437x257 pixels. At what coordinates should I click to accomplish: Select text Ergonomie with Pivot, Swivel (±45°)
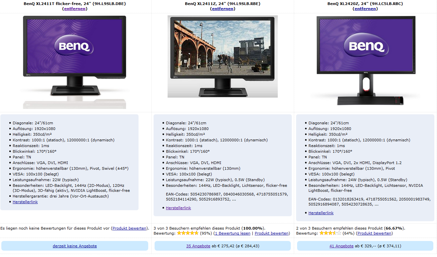click(x=70, y=168)
